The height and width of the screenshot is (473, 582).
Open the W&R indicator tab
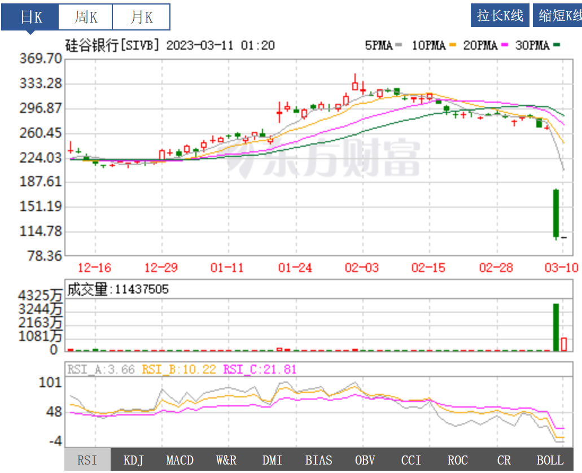coord(226,461)
